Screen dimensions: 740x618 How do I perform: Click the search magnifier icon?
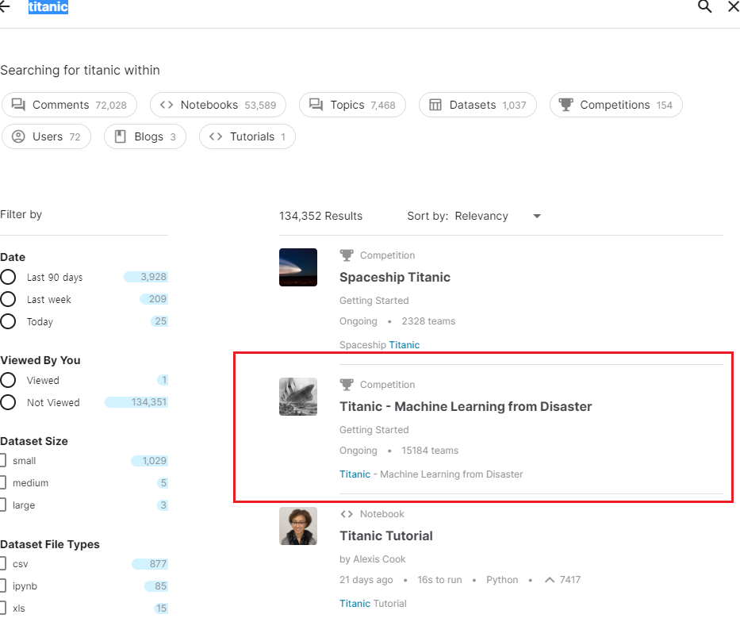[704, 6]
